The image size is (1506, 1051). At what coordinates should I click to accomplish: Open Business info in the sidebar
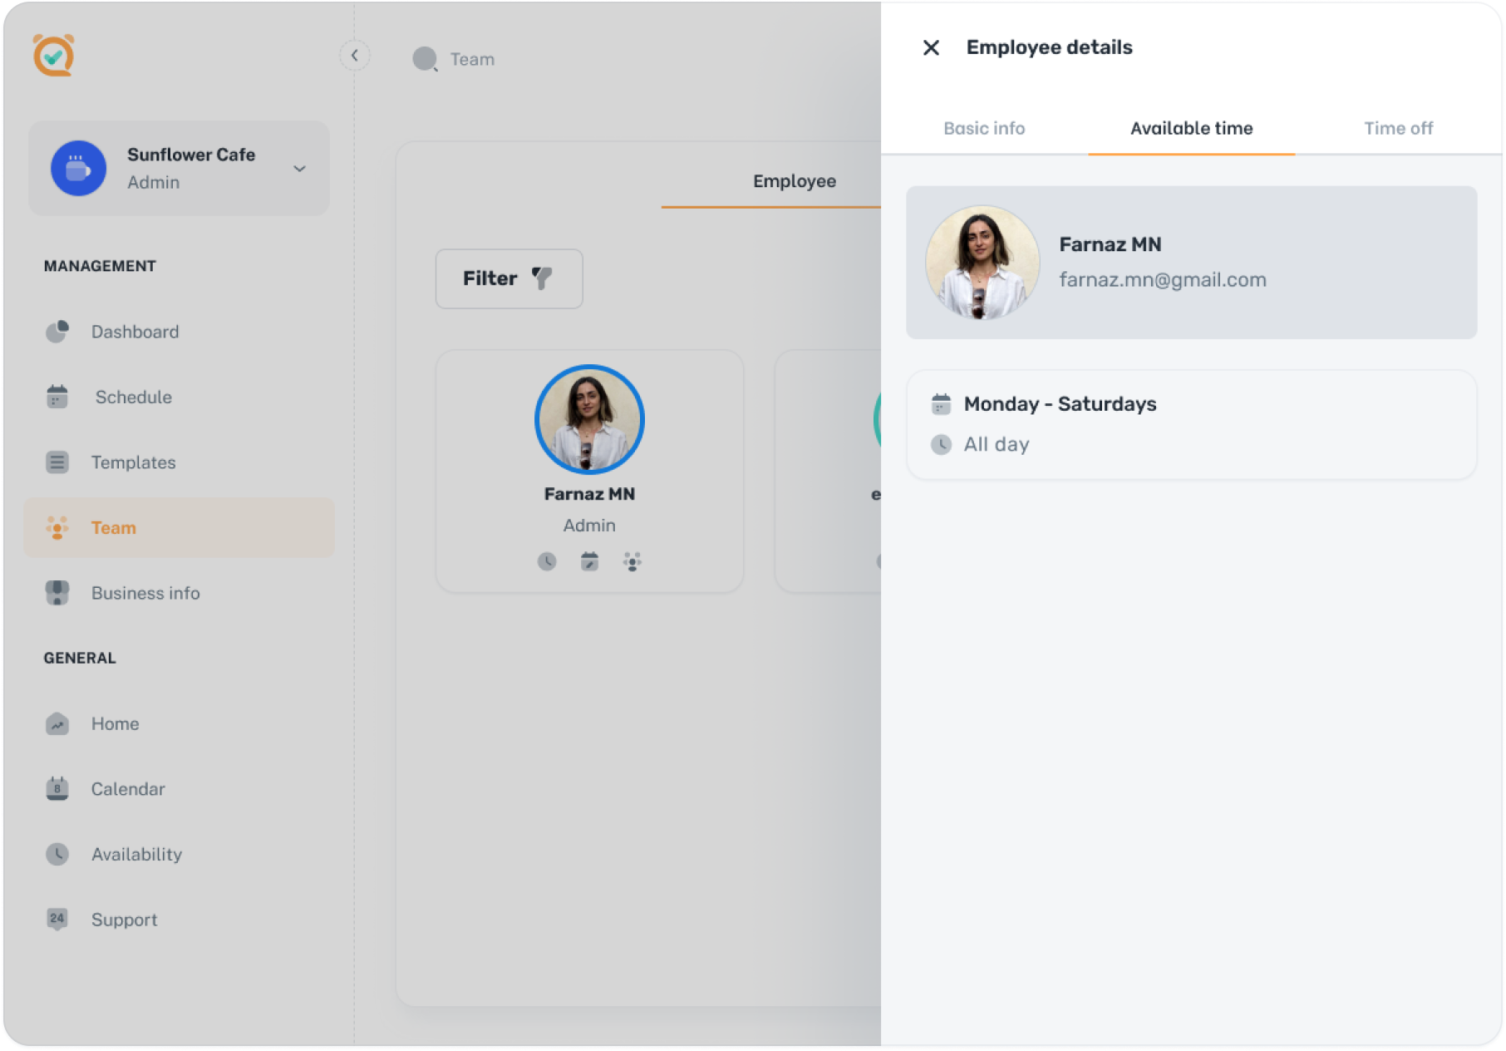[x=145, y=593]
